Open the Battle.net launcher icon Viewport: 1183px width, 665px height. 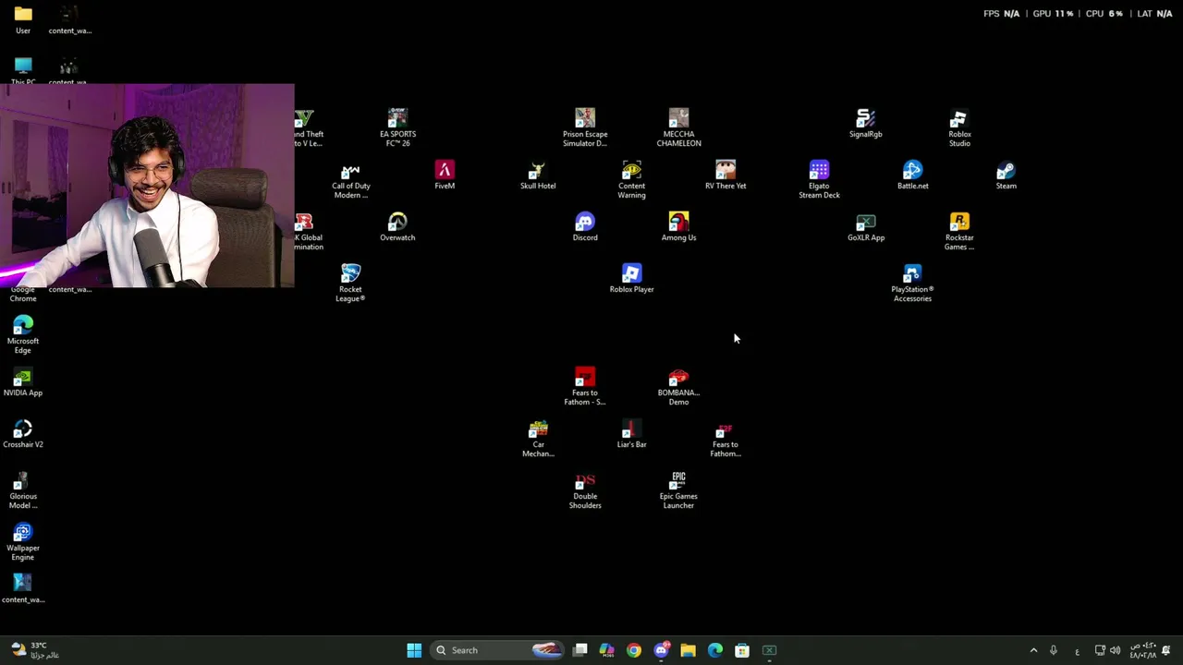pyautogui.click(x=912, y=175)
